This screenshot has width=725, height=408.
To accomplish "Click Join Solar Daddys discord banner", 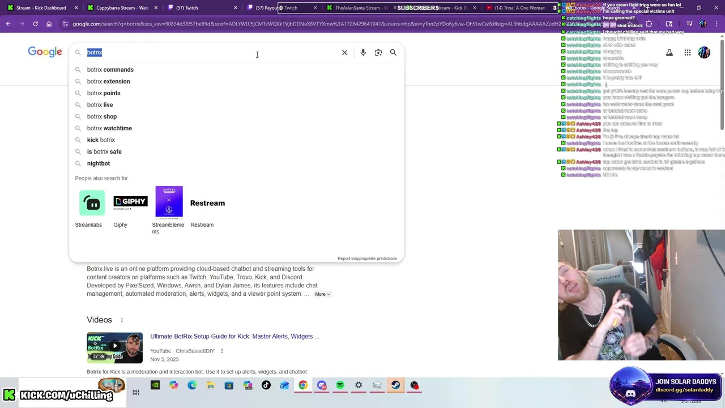I will (x=667, y=385).
